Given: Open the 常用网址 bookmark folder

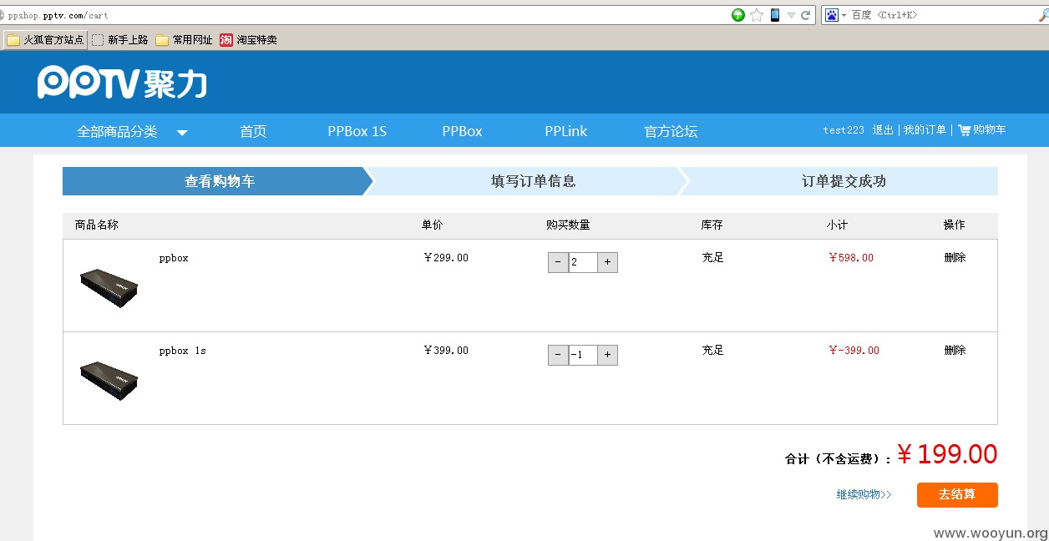Looking at the screenshot, I should point(184,39).
